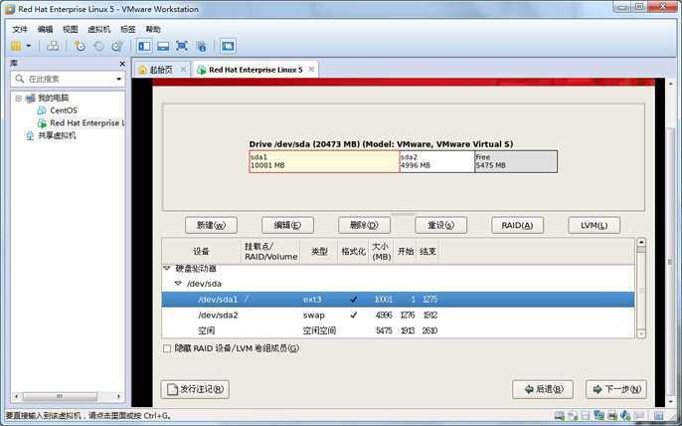The height and width of the screenshot is (426, 682).
Task: Click the 空闲空间 type cell
Action: coord(319,330)
